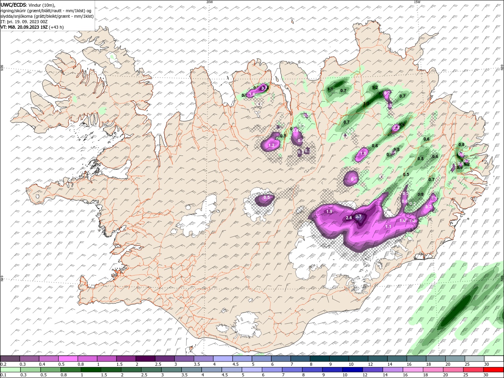Click the 'rigning/skúrir' legend description line
Image resolution: width=504 pixels, height=378 pixels.
(46, 11)
